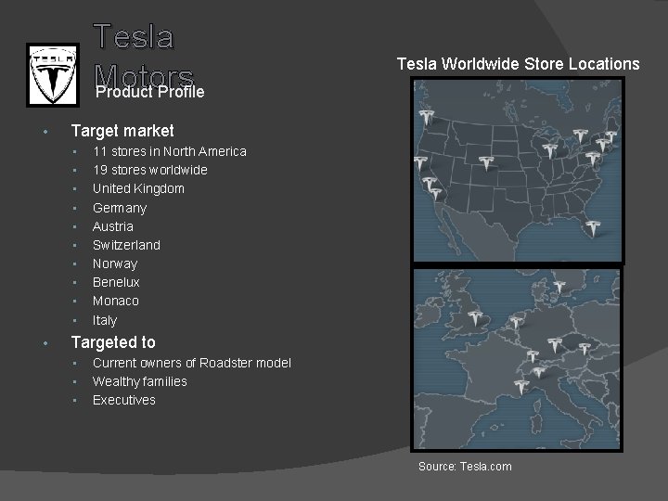This screenshot has height=501, width=668.
Task: Click the Italy bullet
Action: point(105,320)
